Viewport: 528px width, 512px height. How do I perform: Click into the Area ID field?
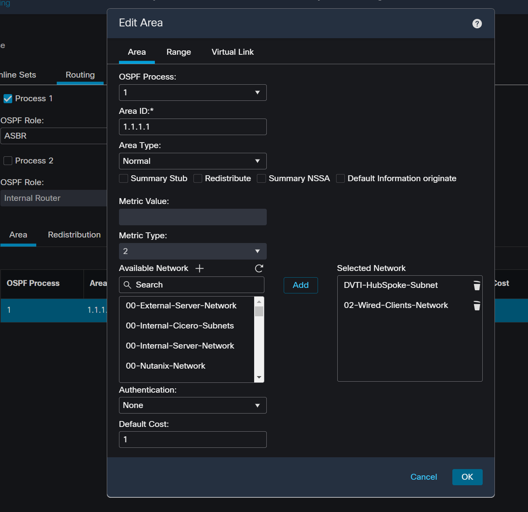coord(193,127)
